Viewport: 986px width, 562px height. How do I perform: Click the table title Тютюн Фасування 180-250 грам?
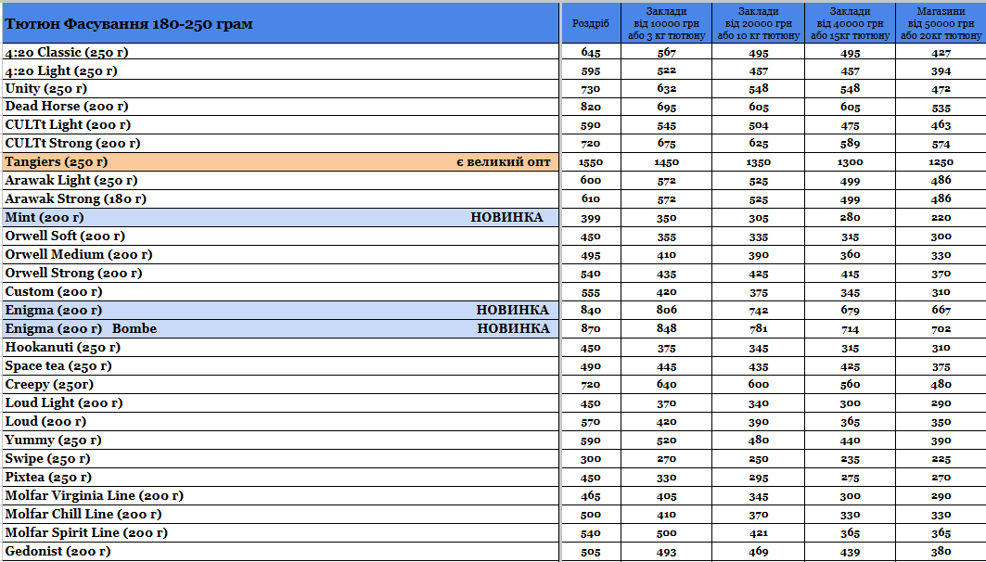(x=129, y=23)
